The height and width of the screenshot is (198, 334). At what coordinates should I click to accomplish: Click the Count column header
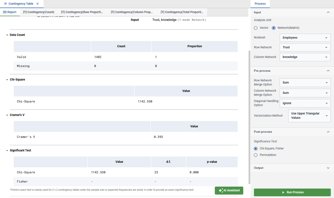[x=121, y=46]
